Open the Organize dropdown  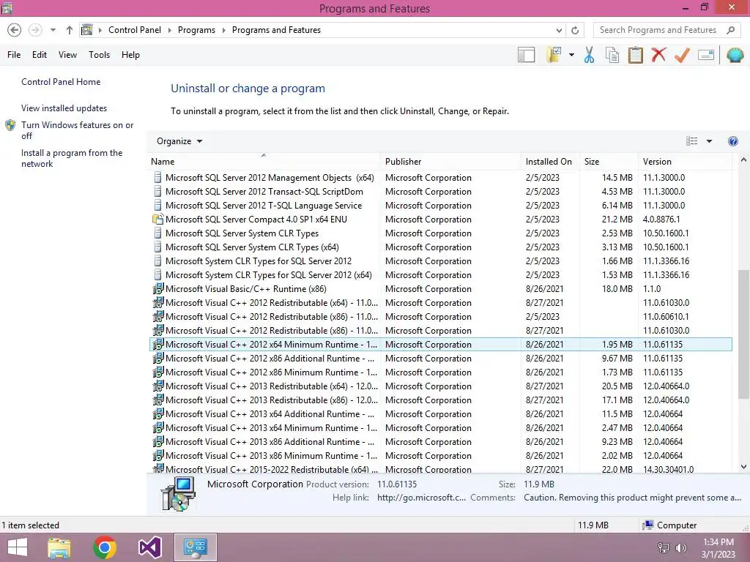pyautogui.click(x=179, y=141)
